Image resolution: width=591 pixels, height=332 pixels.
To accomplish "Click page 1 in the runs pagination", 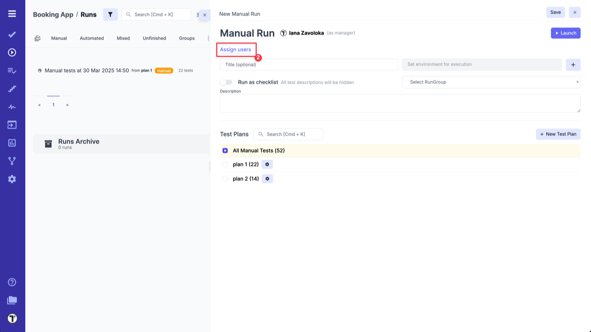I will coord(53,104).
